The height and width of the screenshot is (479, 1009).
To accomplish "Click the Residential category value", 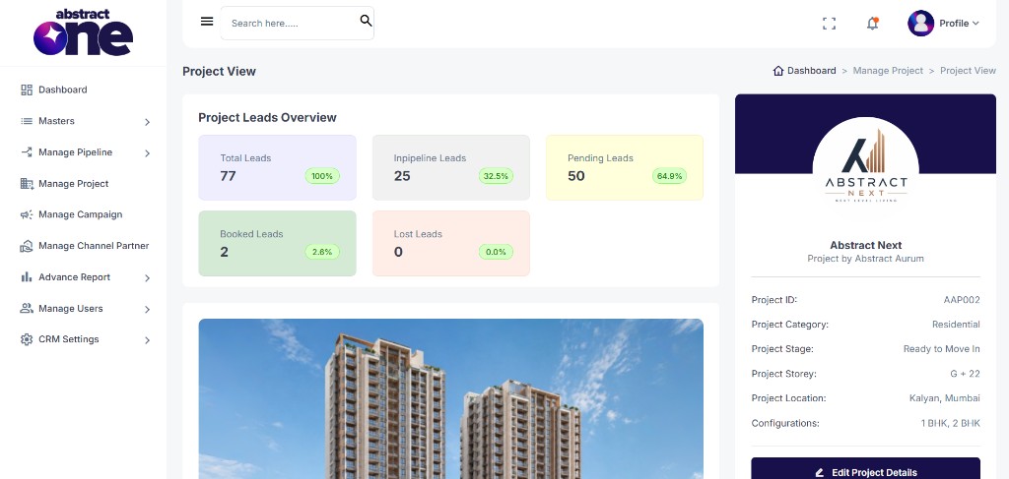I will click(956, 325).
